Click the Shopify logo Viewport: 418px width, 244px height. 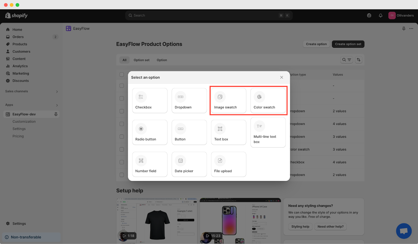16,15
